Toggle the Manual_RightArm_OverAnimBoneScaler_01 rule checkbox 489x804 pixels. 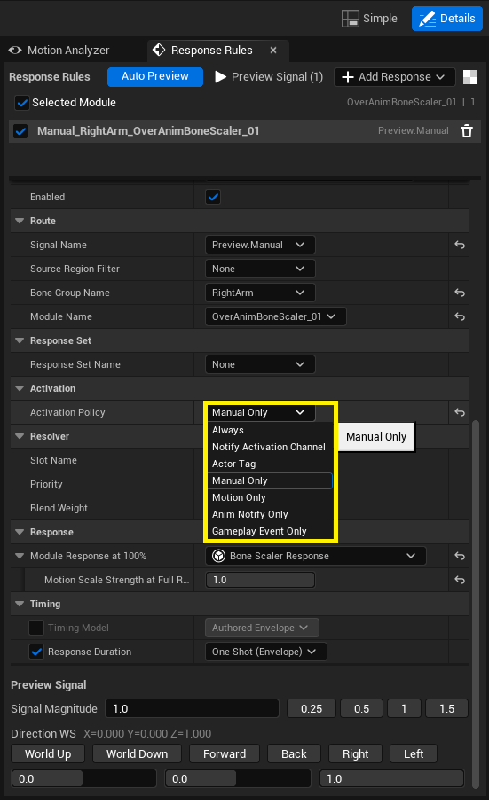20,131
